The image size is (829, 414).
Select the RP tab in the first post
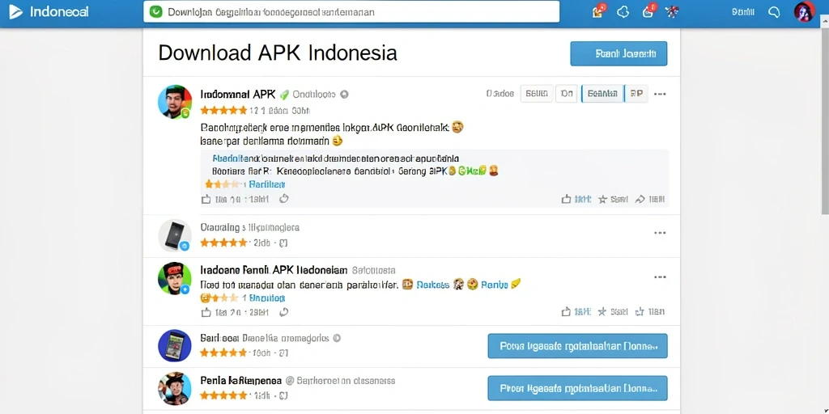click(636, 94)
